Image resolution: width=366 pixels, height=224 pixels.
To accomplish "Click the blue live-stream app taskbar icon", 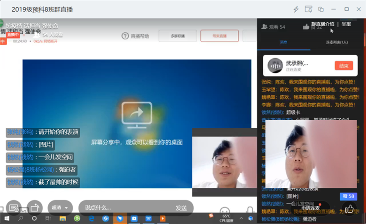I will click(134, 218).
